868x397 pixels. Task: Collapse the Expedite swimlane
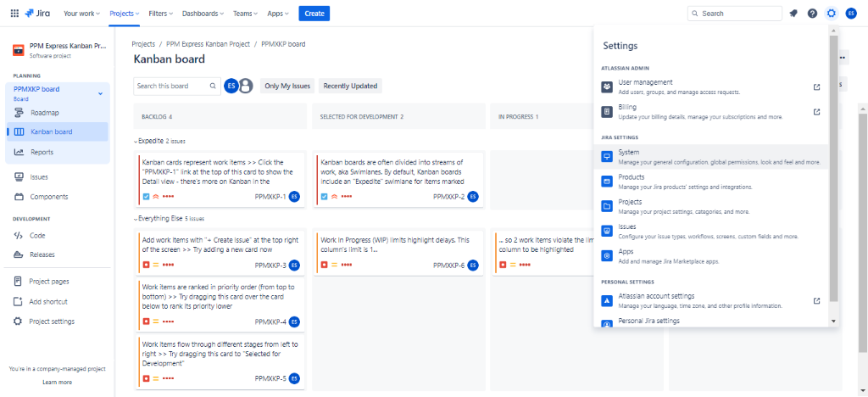[136, 142]
